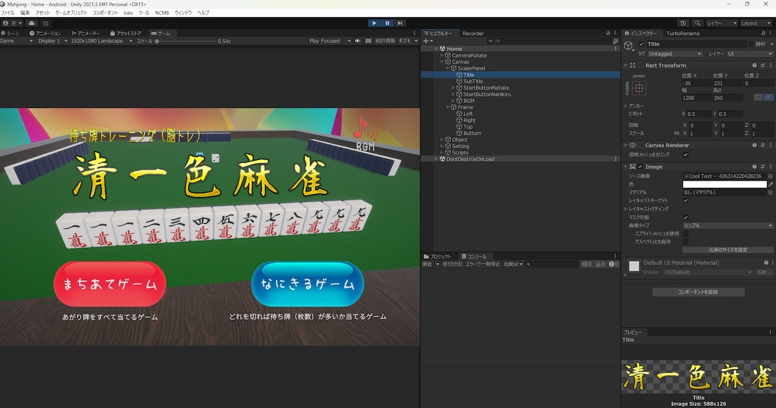Toggle the Cull Transparent Mesh checkbox
This screenshot has width=776, height=408.
[x=686, y=154]
